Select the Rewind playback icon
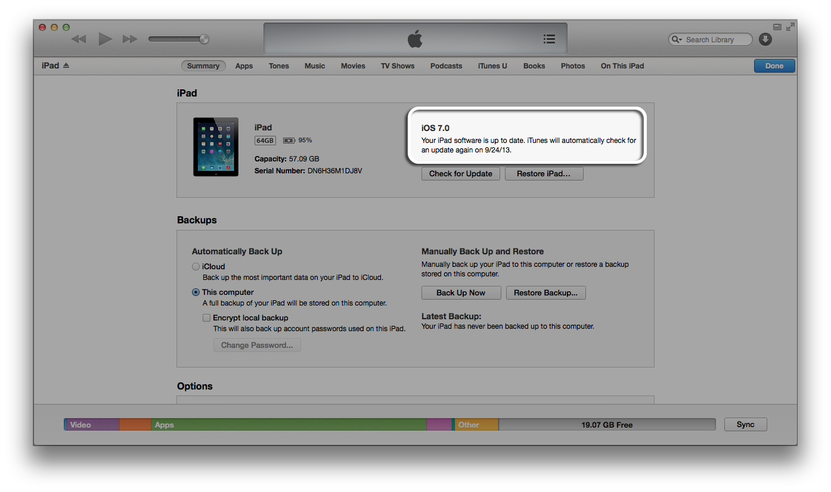 pyautogui.click(x=78, y=39)
